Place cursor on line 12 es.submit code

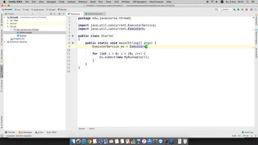point(124,57)
